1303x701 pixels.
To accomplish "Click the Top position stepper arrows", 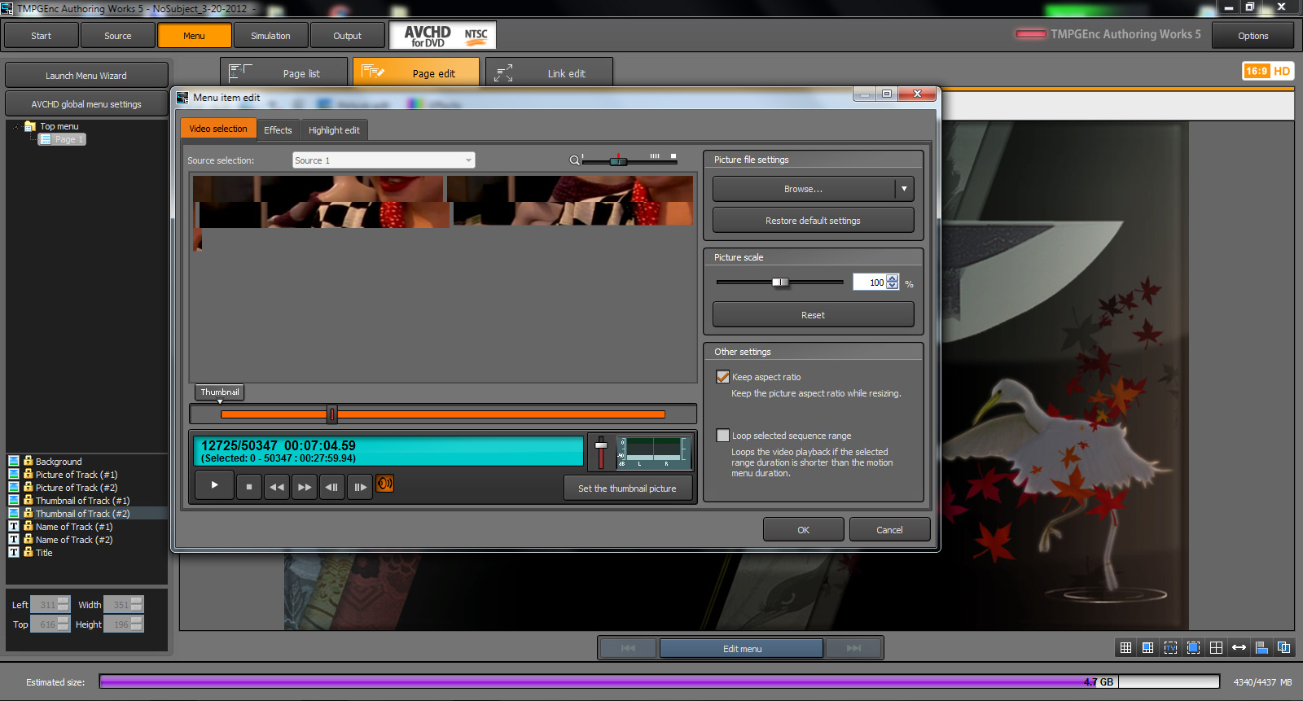I will (x=63, y=624).
